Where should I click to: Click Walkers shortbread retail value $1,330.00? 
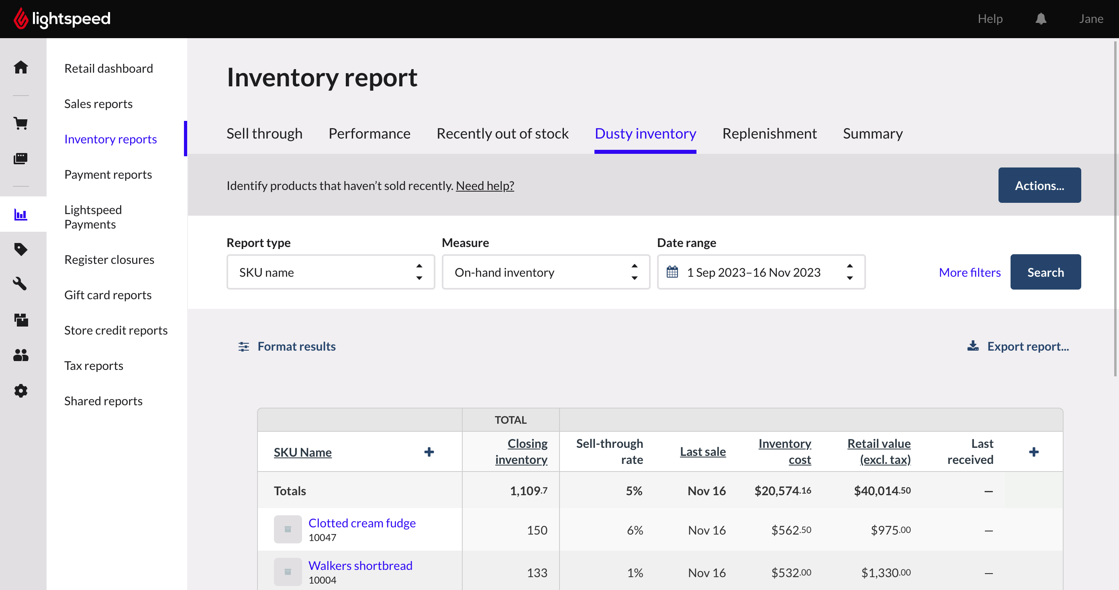point(886,573)
